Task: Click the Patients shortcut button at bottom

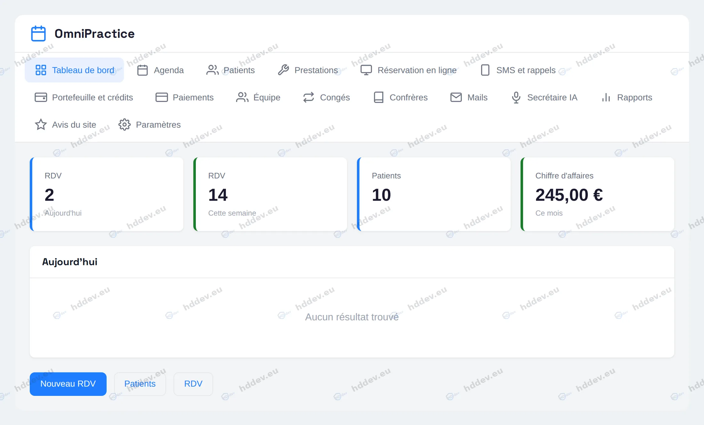Action: [140, 384]
